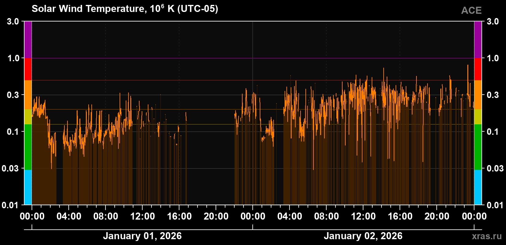
Task: Click the left axis 1.0 value
Action: (13, 58)
